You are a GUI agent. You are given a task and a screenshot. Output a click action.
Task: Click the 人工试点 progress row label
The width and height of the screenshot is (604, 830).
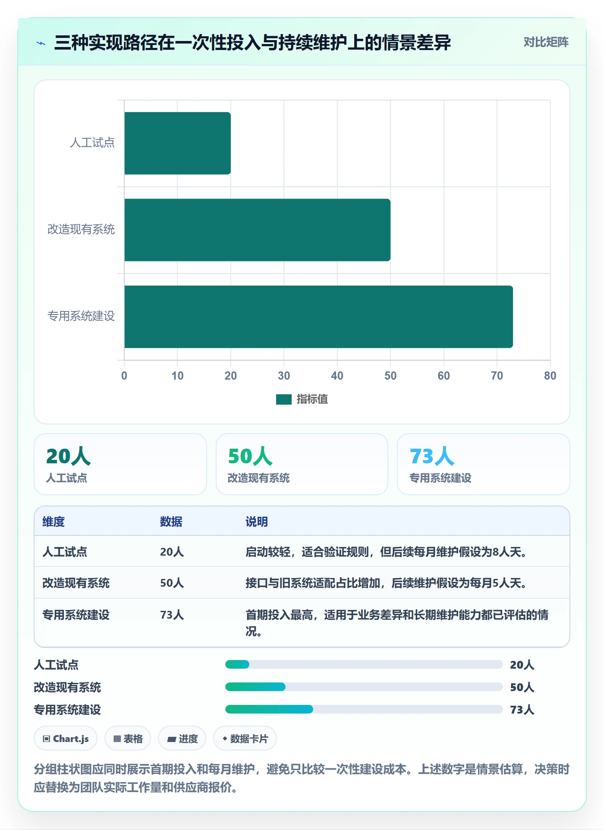click(x=57, y=665)
